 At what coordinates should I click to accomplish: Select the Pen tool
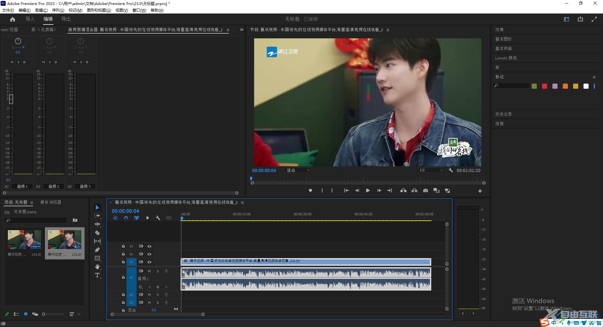click(97, 250)
